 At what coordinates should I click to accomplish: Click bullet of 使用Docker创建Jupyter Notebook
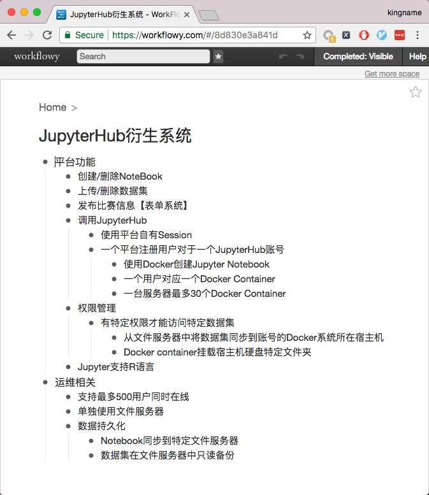[x=114, y=264]
